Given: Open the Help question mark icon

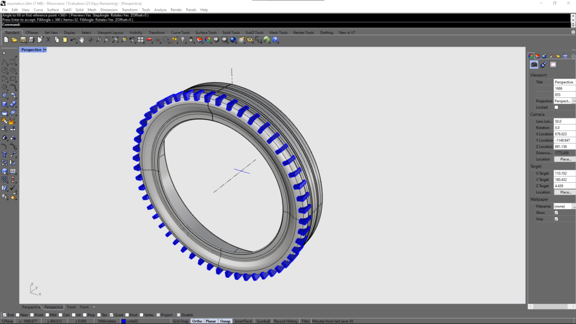Looking at the screenshot, I should (276, 39).
